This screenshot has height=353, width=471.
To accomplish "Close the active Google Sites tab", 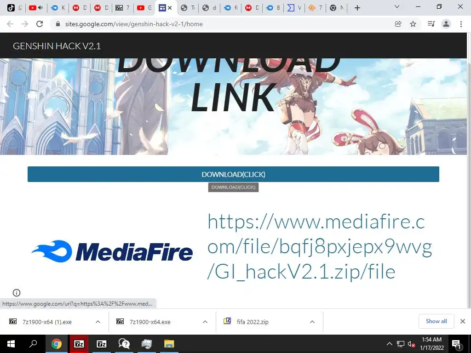I will click(x=170, y=8).
